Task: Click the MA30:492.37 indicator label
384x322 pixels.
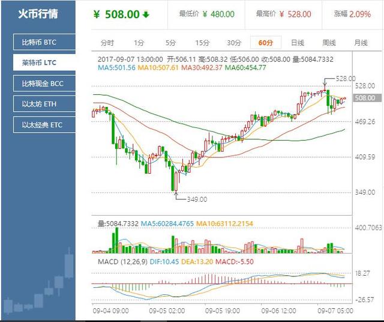Action: click(x=202, y=67)
